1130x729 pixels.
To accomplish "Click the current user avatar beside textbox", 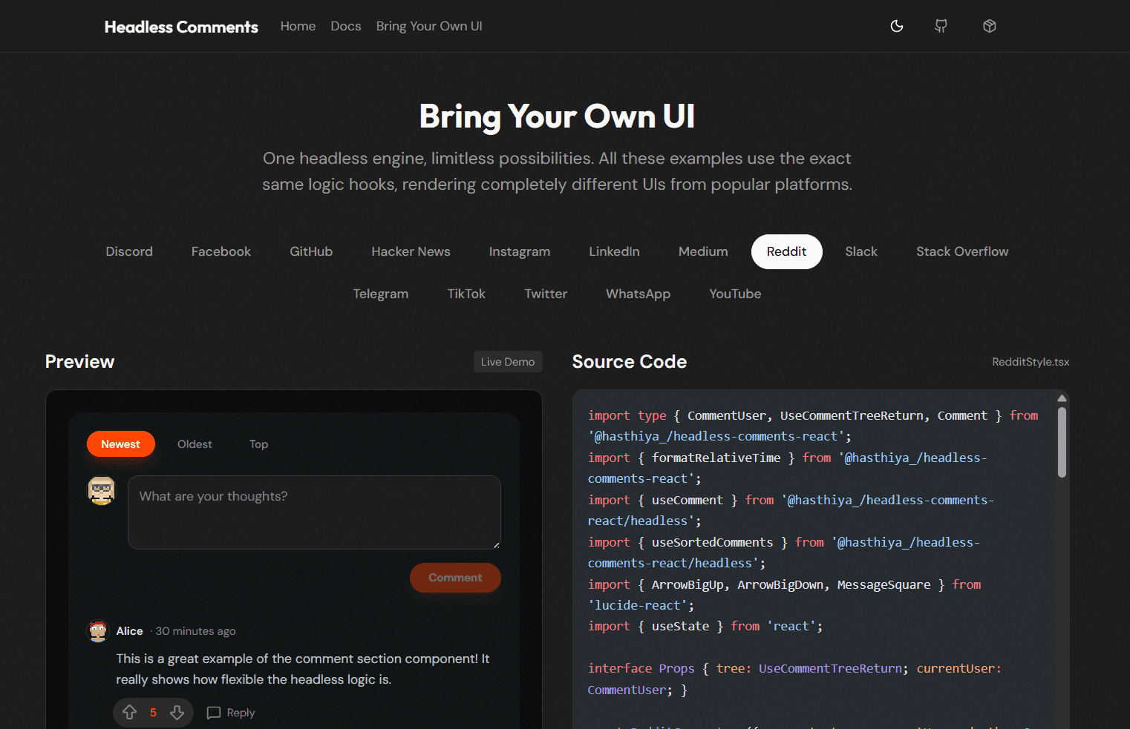I will pos(102,490).
